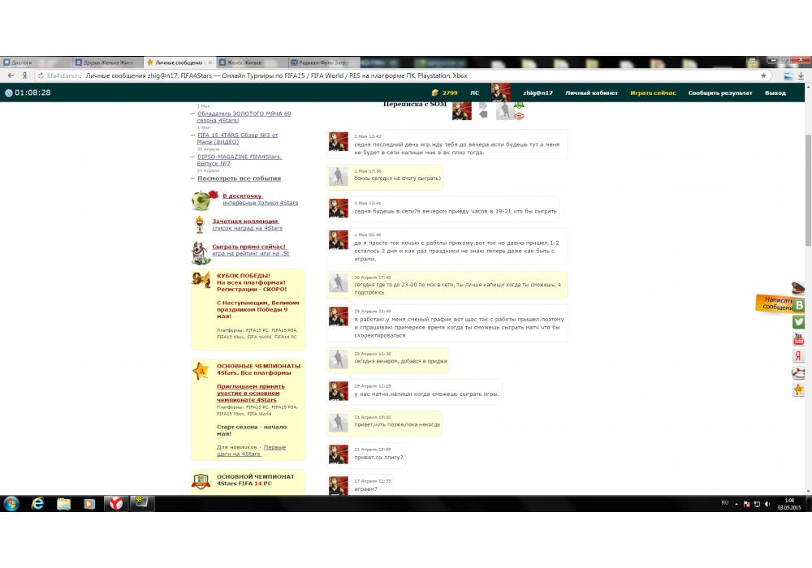Image resolution: width=812 pixels, height=568 pixels.
Task: Click the lifebuoy help icon
Action: click(799, 373)
